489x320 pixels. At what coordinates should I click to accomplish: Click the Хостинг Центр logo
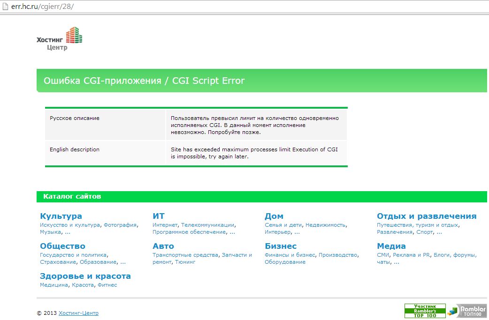click(59, 38)
